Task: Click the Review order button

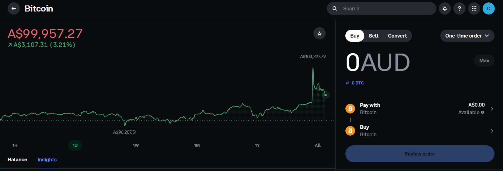Action: (420, 154)
